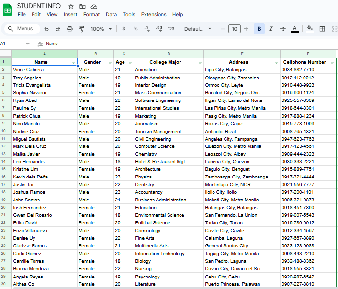Open the Format menu
Screen dimensions: 338x289
coord(91,14)
